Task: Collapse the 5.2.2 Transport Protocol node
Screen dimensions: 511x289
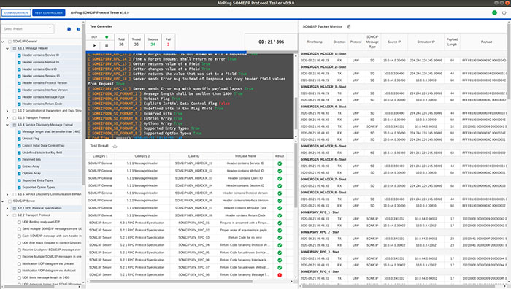Action: pos(7,215)
